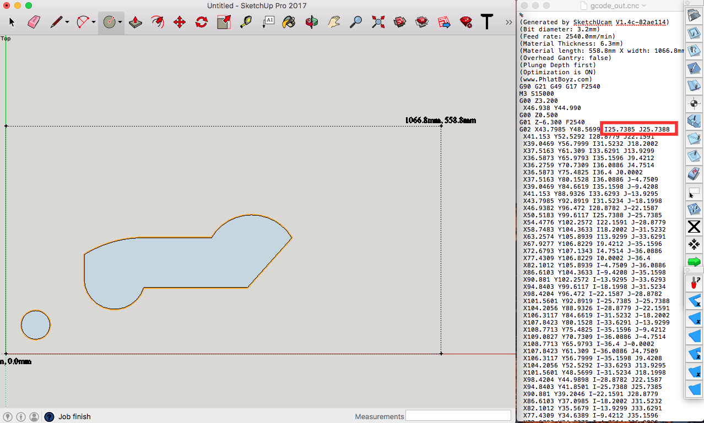Click the Tape Measure tool
704x423 pixels.
tap(246, 23)
